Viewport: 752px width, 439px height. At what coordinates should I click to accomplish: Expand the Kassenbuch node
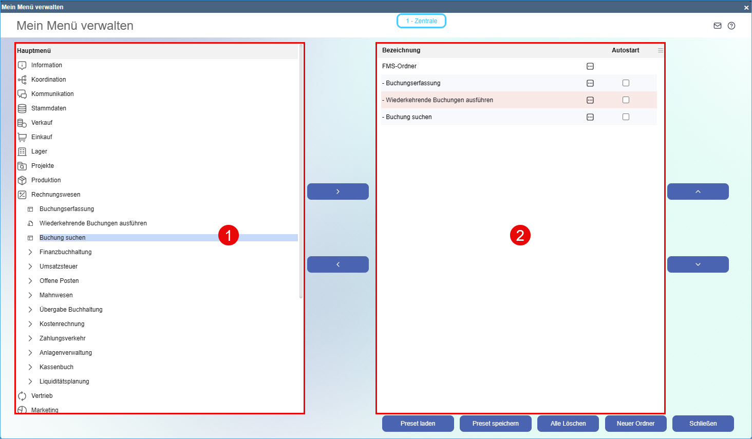tap(30, 367)
